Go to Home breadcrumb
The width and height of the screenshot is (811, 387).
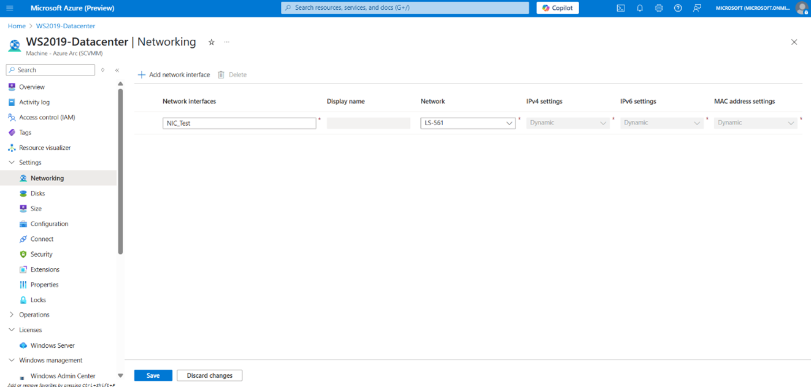coord(17,26)
